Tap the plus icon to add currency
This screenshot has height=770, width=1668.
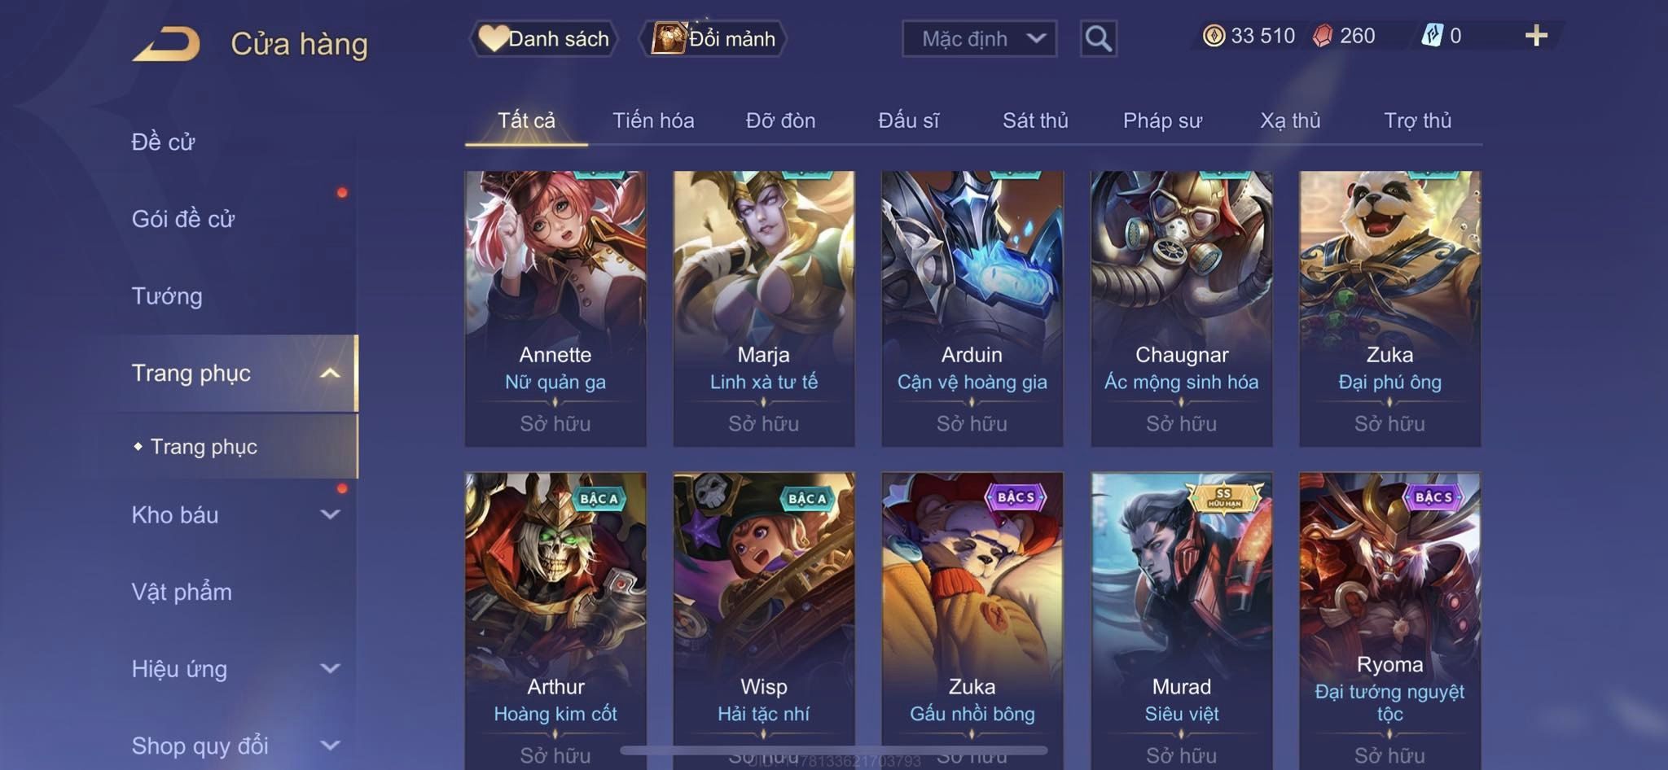pos(1536,36)
